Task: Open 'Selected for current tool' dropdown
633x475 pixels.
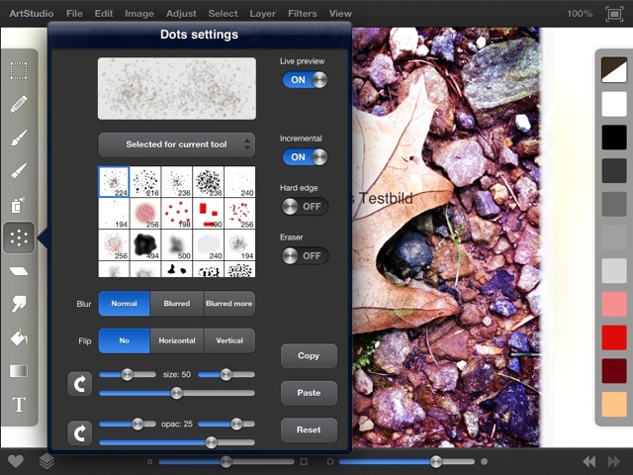Action: pos(176,144)
